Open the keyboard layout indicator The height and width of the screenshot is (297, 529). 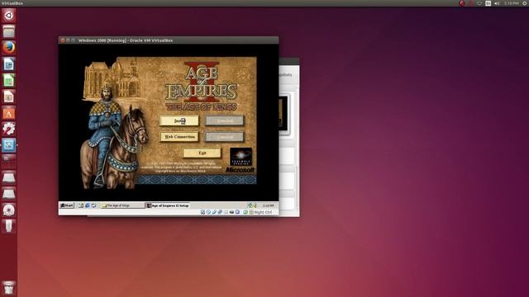tap(488, 3)
